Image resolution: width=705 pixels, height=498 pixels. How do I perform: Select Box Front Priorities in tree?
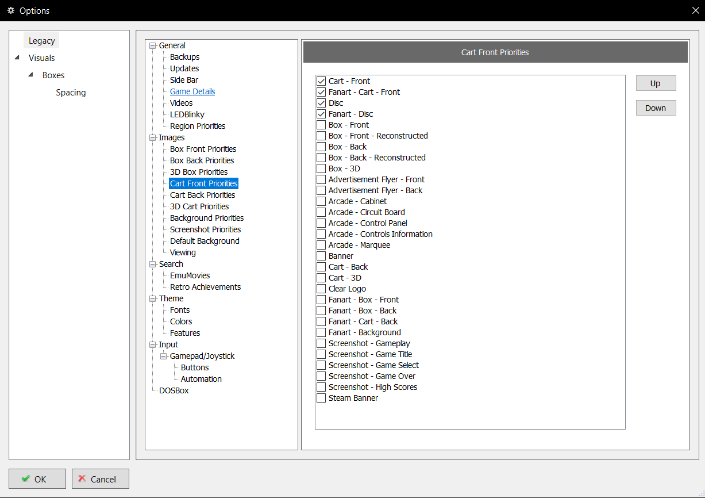click(x=203, y=149)
